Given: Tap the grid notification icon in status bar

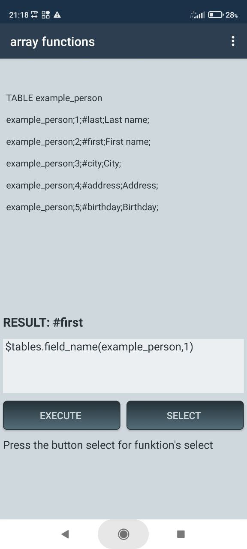Looking at the screenshot, I should (46, 15).
